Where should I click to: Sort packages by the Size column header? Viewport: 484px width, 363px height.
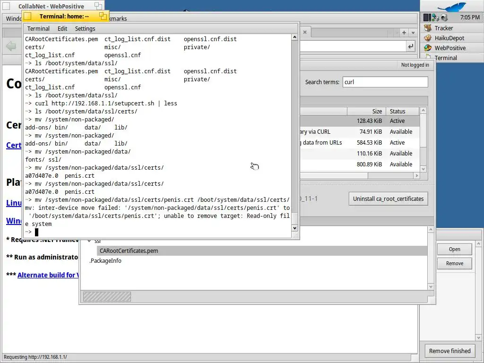tap(366, 112)
